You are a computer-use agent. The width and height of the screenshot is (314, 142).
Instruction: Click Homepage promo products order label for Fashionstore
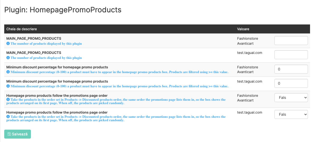pos(57,95)
